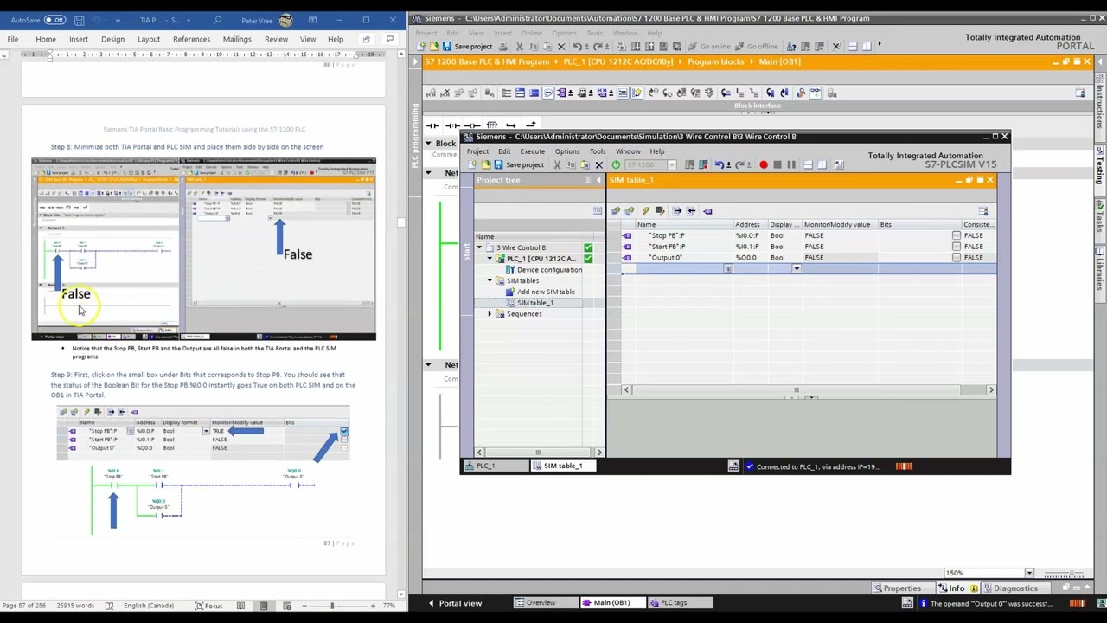1107x623 pixels.
Task: Open the Tools menu in PLCSIM
Action: point(598,151)
